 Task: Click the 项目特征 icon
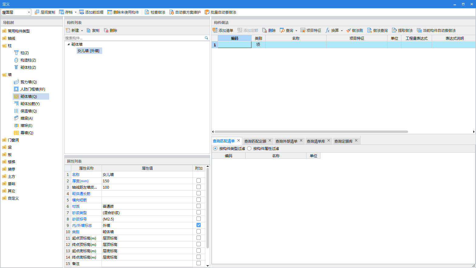(x=303, y=30)
